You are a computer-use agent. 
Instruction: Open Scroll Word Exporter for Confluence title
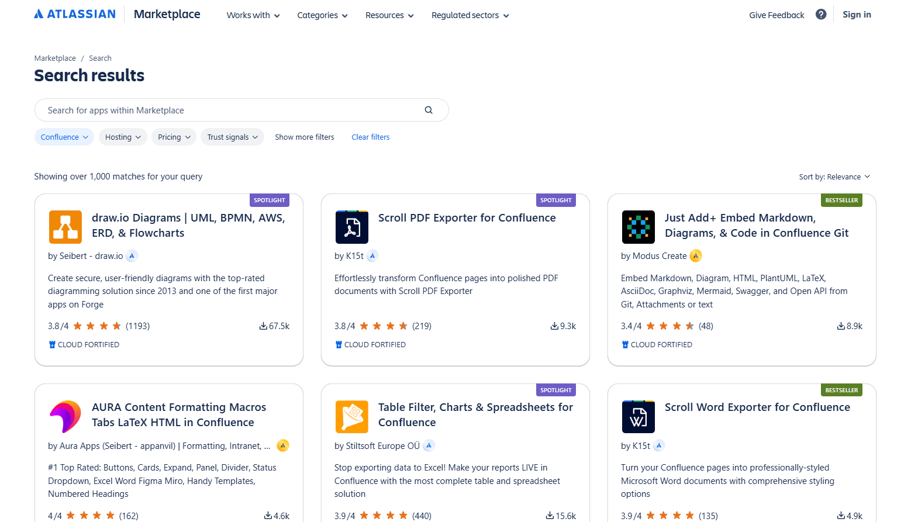click(757, 407)
